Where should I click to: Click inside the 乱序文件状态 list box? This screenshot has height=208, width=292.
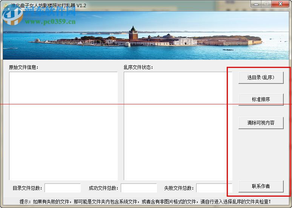tap(178, 126)
